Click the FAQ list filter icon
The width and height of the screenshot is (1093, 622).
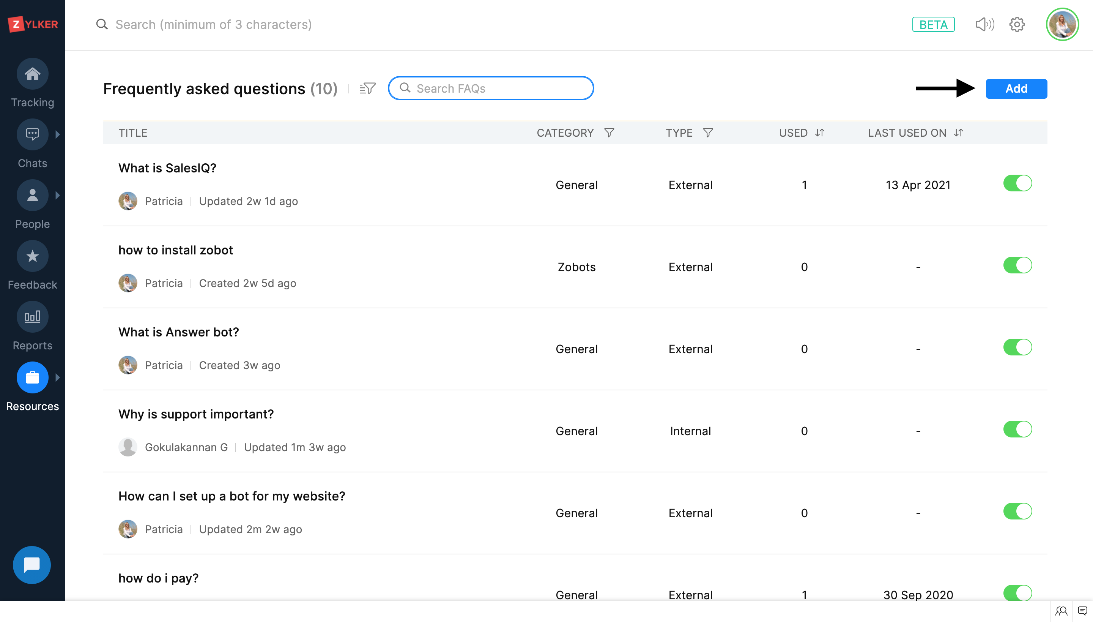367,88
